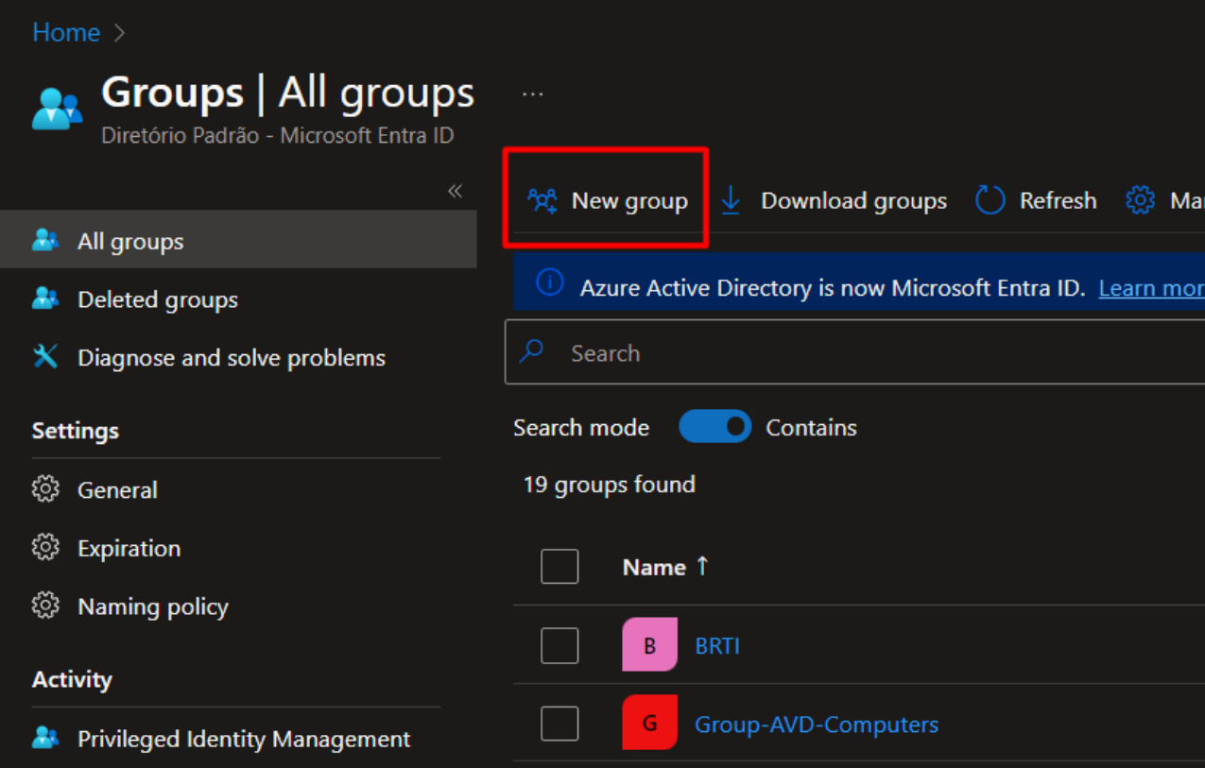The width and height of the screenshot is (1205, 768).
Task: Click the Refresh circular arrow icon
Action: point(990,200)
